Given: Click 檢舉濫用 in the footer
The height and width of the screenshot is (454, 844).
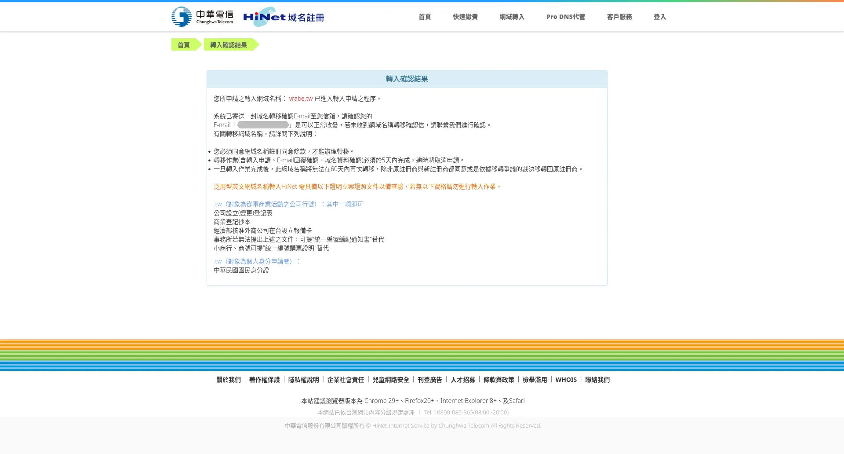Looking at the screenshot, I should tap(535, 380).
